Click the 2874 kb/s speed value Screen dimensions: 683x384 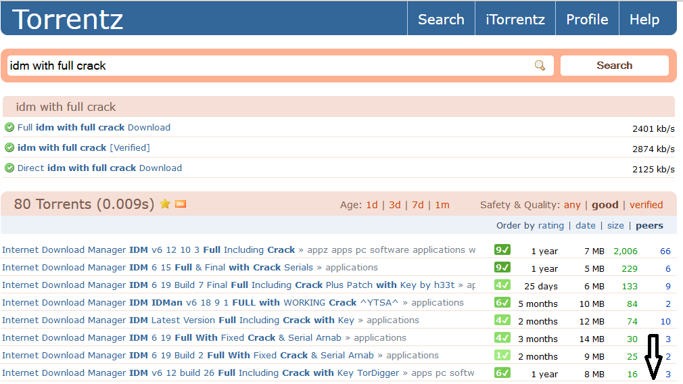pyautogui.click(x=653, y=149)
